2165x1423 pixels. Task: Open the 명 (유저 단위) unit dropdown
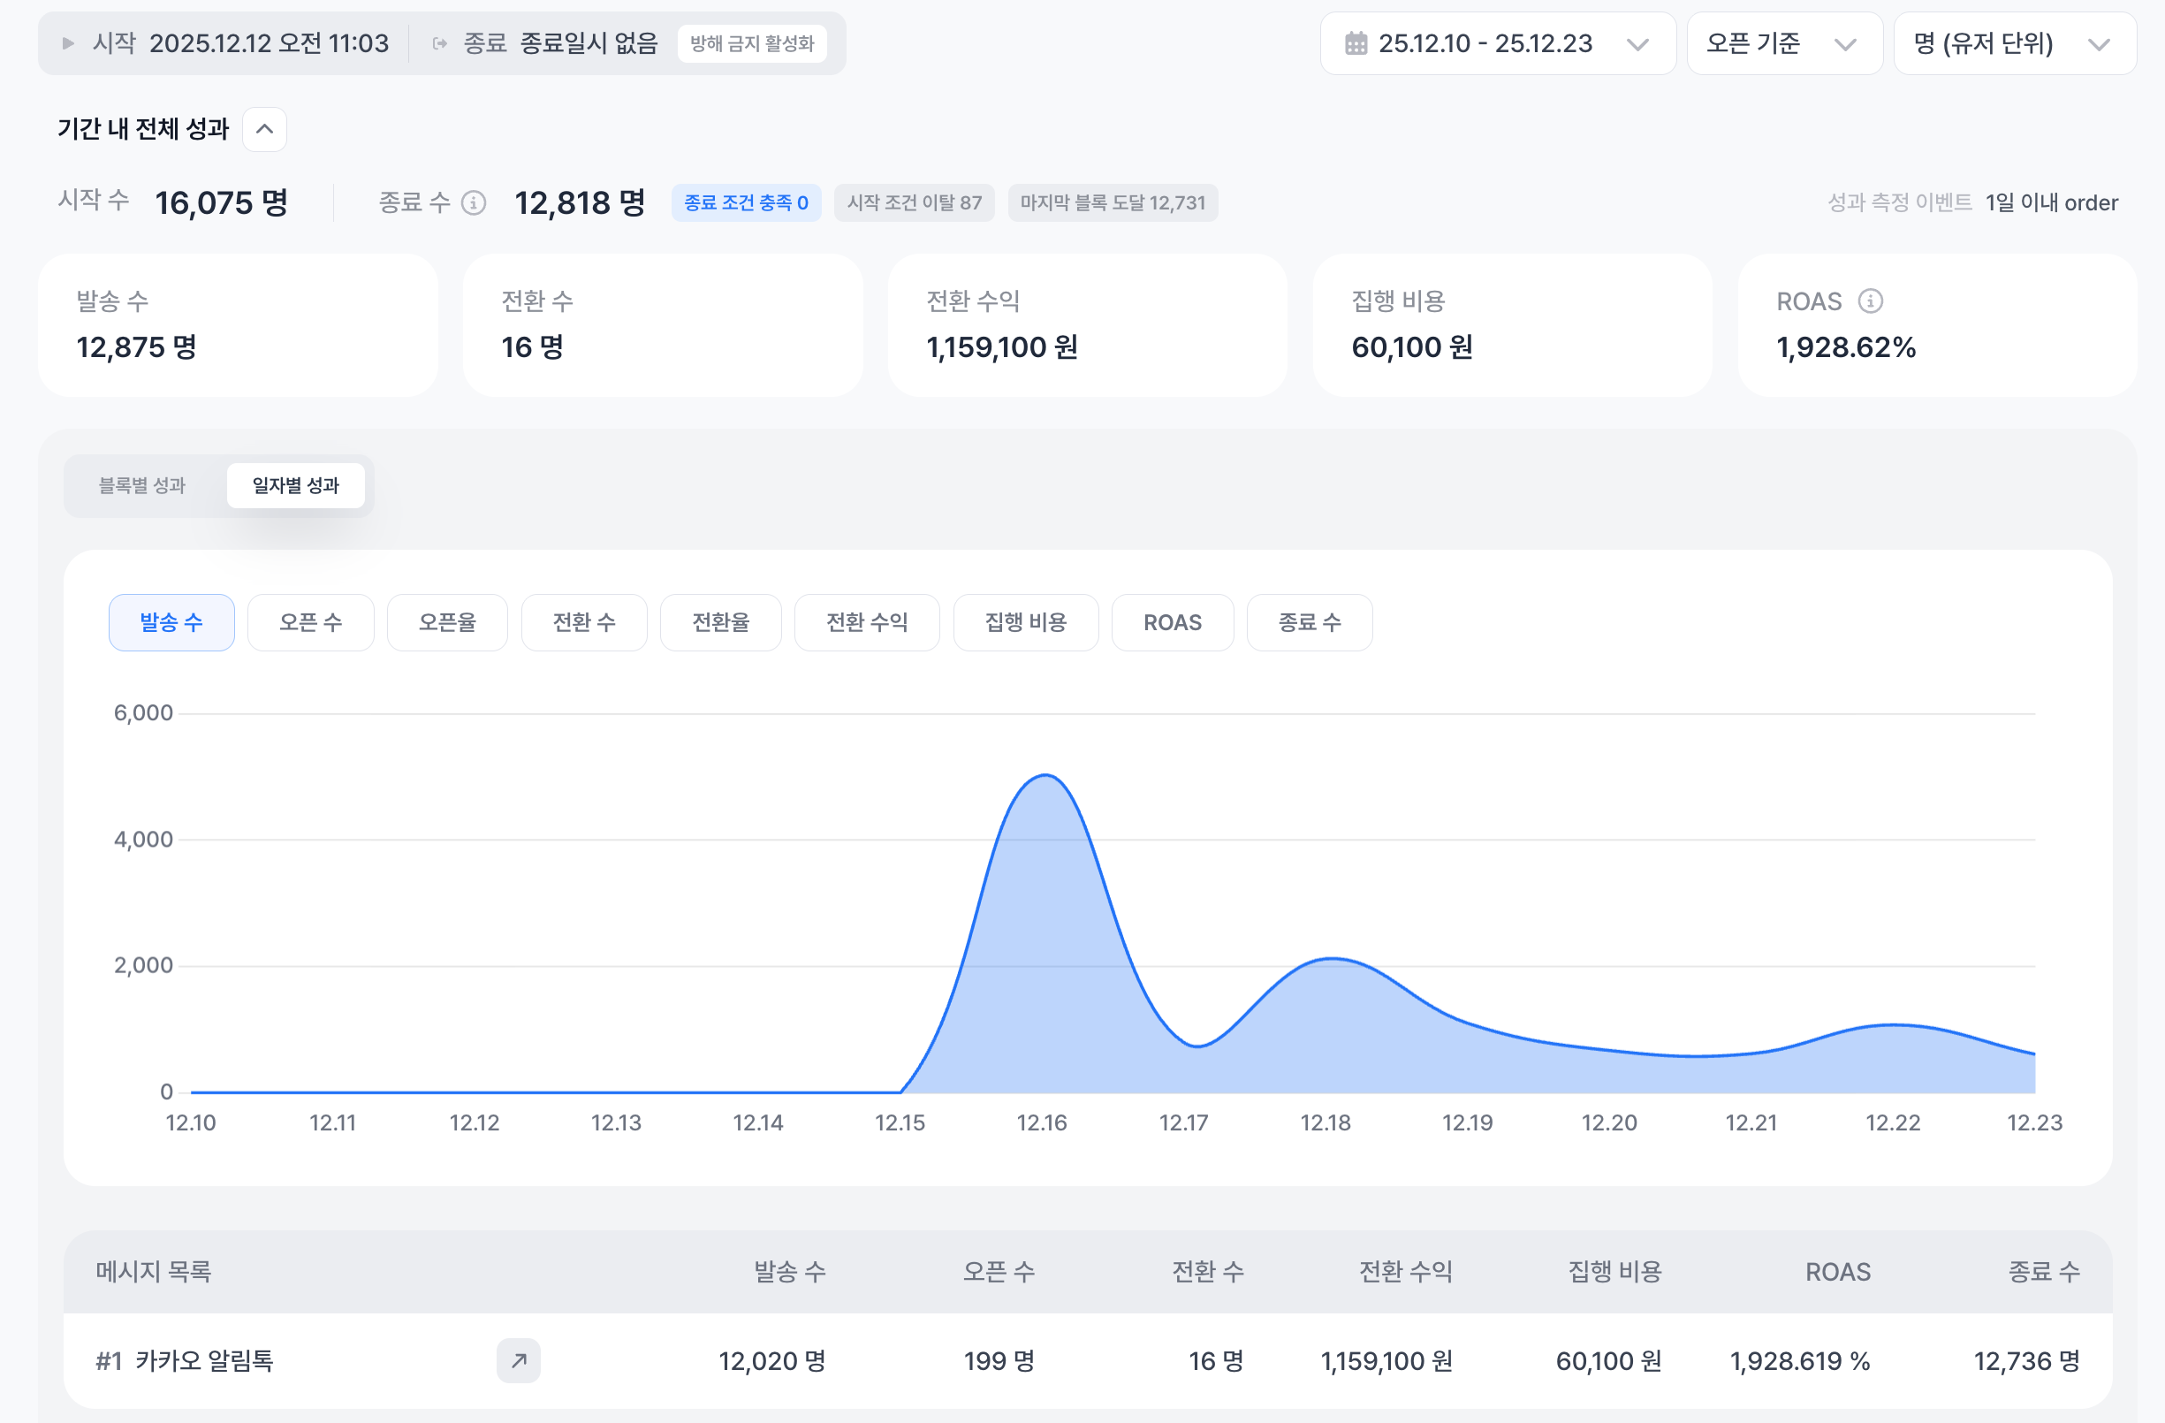pyautogui.click(x=2014, y=42)
